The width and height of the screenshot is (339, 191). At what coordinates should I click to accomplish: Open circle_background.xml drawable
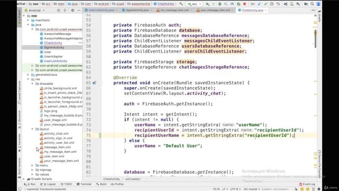[x=58, y=89]
